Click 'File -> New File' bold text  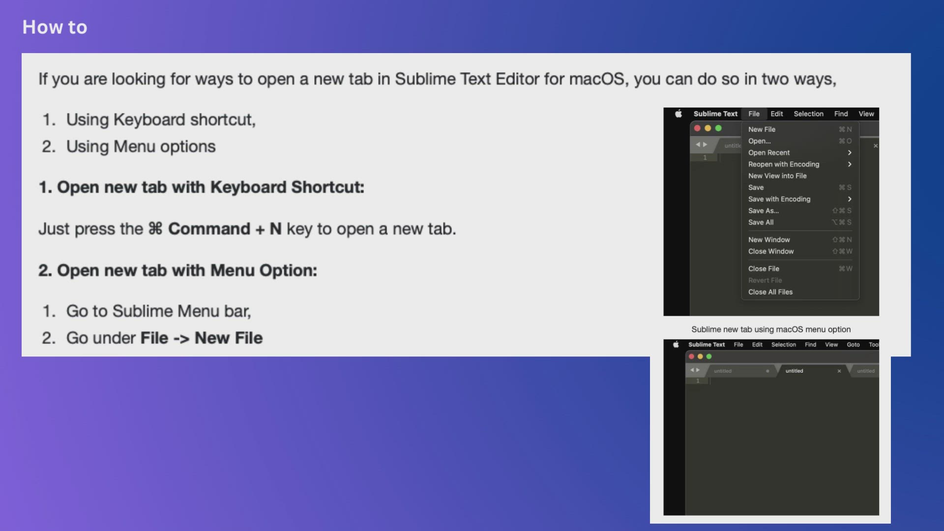(201, 338)
